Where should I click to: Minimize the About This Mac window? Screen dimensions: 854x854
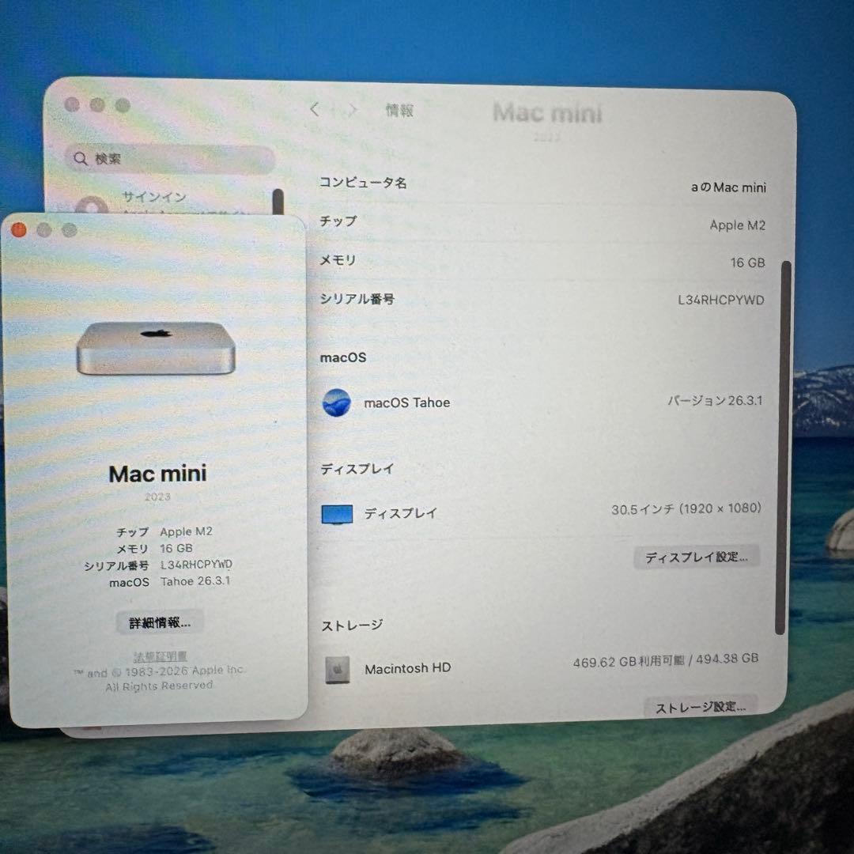pyautogui.click(x=44, y=230)
